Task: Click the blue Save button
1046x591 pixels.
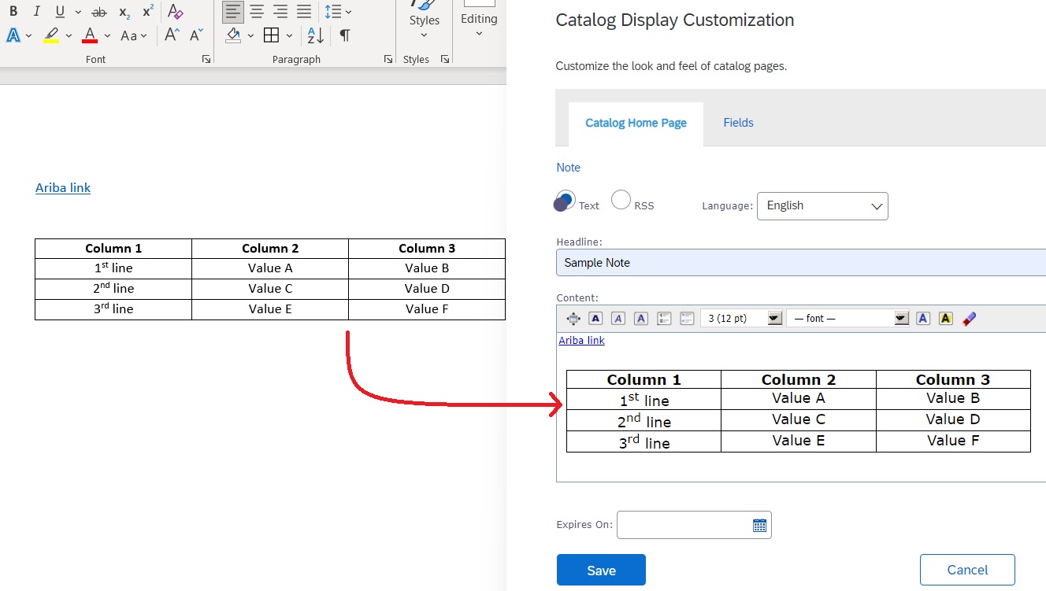Action: coord(601,570)
